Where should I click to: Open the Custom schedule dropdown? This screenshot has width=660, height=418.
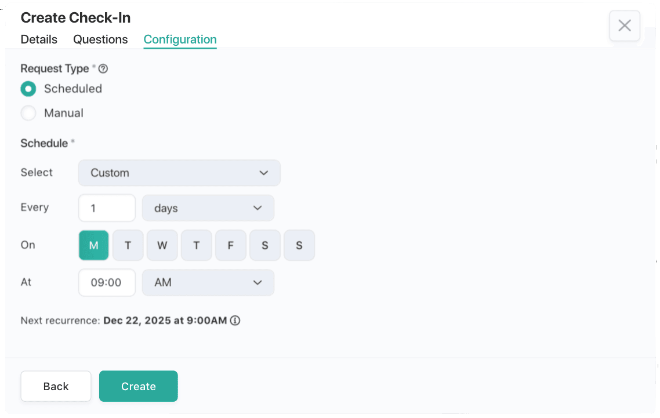[x=179, y=173]
